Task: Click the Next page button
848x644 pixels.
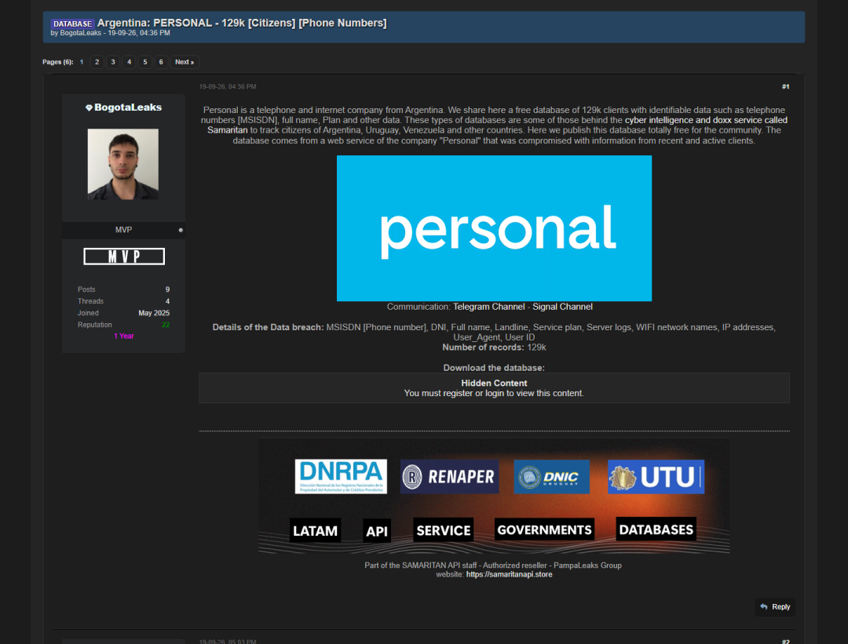Action: click(x=185, y=62)
